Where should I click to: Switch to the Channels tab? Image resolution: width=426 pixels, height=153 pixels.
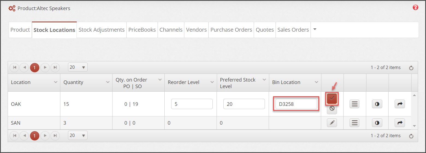click(x=171, y=30)
